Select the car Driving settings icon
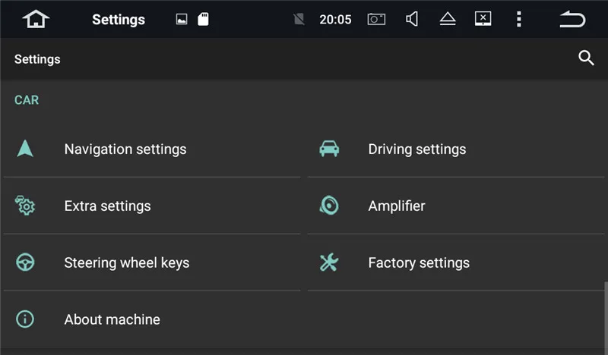Image resolution: width=608 pixels, height=355 pixels. coord(329,149)
